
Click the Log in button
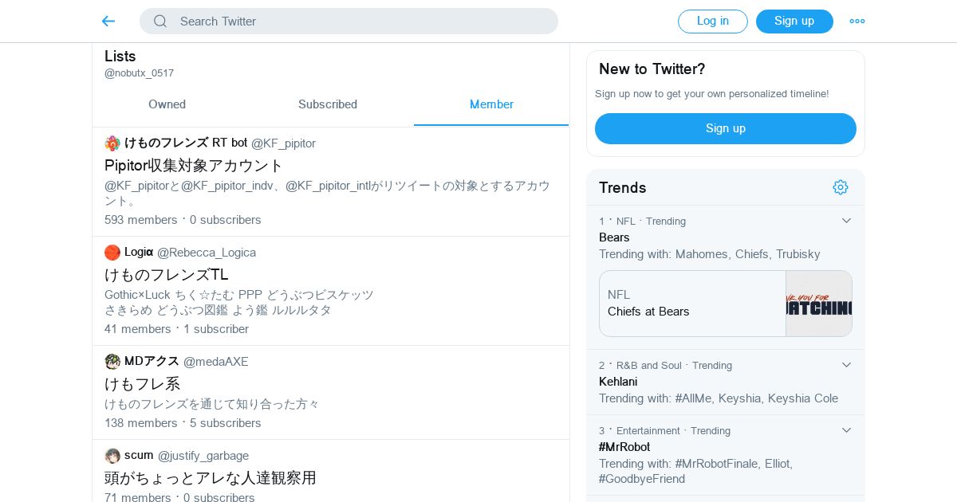pos(713,22)
